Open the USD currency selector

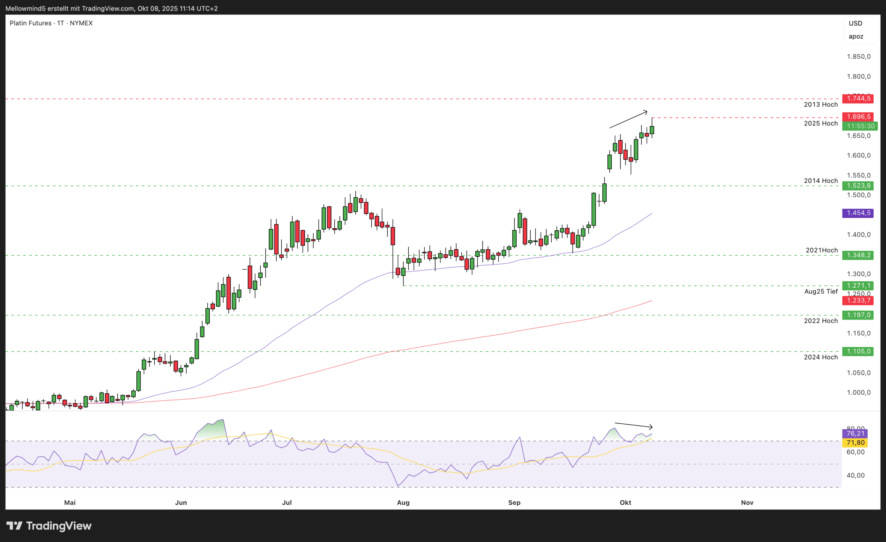click(856, 24)
